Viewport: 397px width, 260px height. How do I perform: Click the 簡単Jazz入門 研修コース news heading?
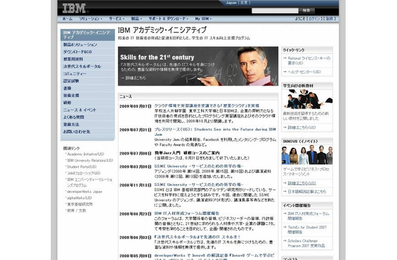[x=187, y=153]
